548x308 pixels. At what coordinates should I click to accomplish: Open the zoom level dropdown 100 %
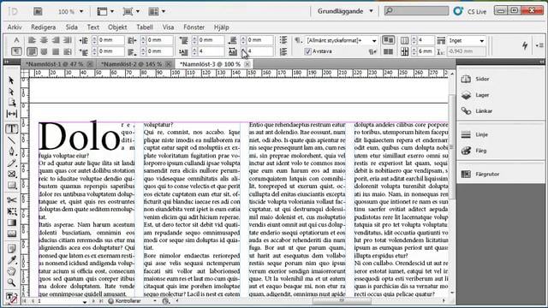click(x=81, y=11)
